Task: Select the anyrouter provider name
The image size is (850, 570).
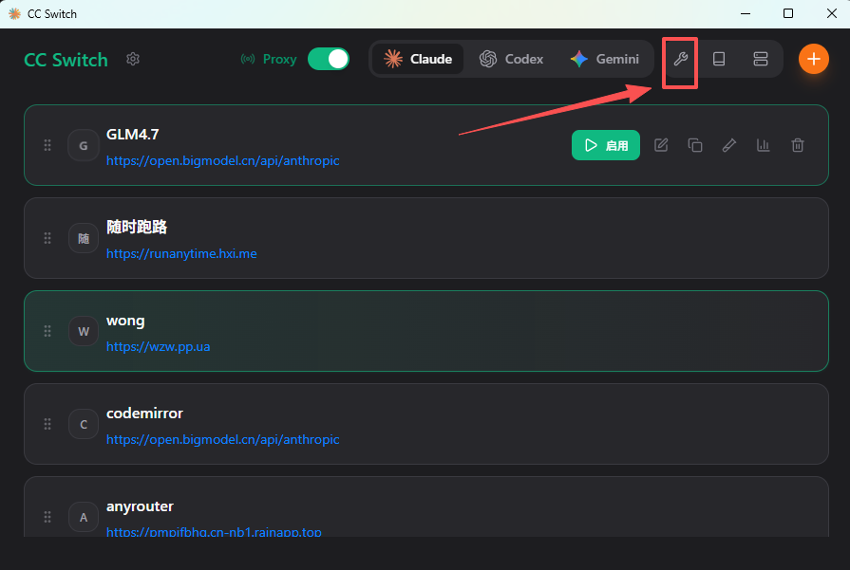Action: tap(140, 506)
